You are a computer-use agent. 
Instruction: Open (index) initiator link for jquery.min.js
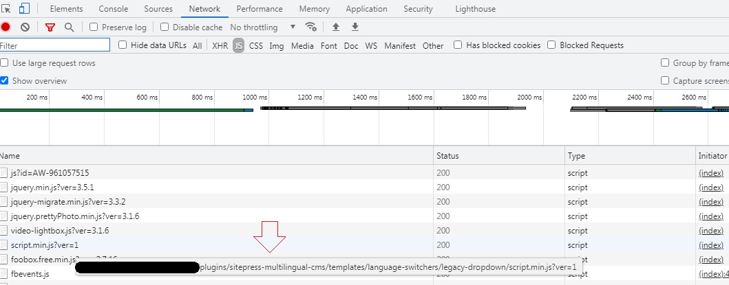point(711,187)
